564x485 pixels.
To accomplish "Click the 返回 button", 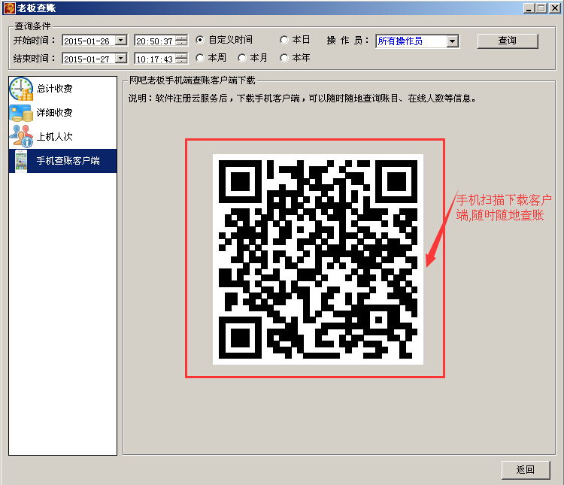I will point(526,470).
